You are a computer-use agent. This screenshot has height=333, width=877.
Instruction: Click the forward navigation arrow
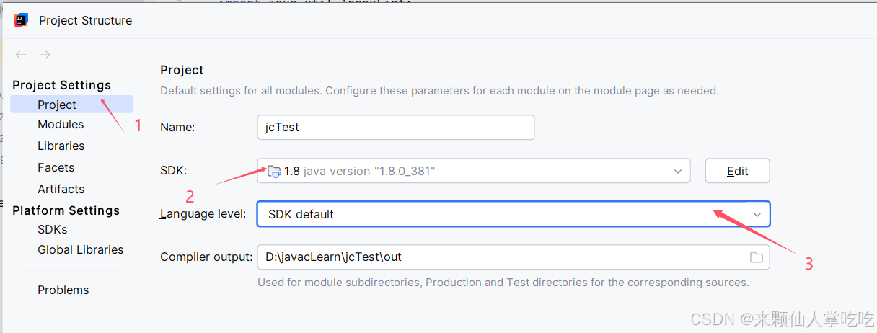pos(45,55)
